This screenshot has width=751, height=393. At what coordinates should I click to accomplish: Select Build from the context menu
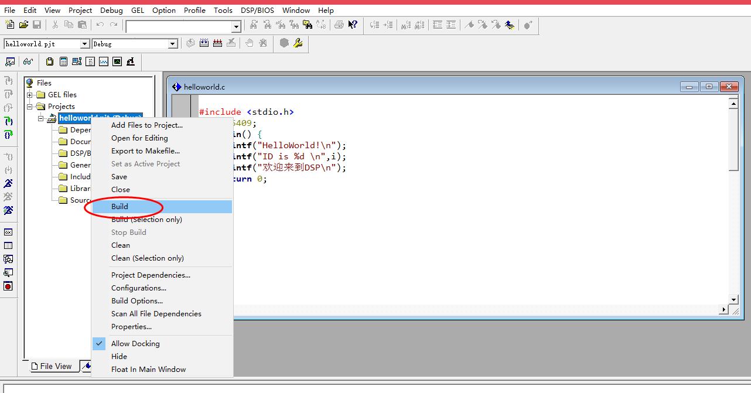(120, 207)
